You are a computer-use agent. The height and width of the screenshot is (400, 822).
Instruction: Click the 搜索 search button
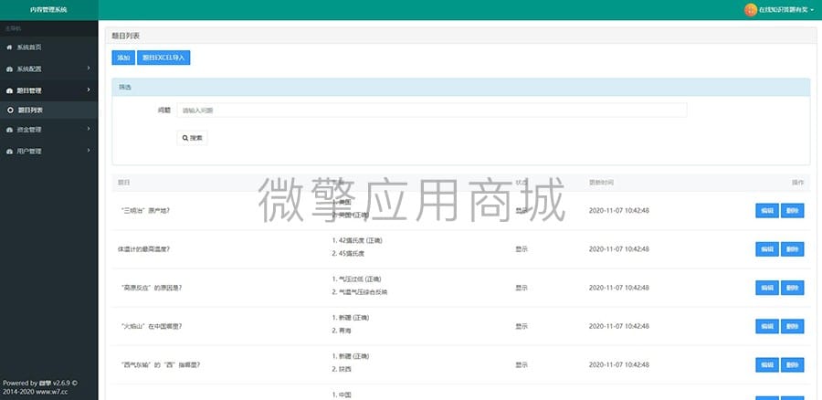click(192, 138)
